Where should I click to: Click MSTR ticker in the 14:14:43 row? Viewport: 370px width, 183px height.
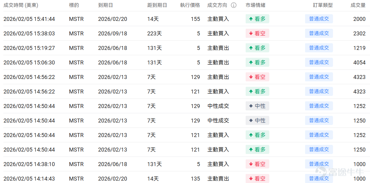click(x=76, y=179)
